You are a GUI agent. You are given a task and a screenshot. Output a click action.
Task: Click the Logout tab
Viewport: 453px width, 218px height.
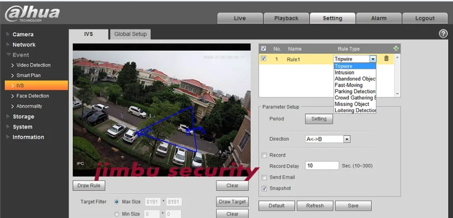[425, 18]
